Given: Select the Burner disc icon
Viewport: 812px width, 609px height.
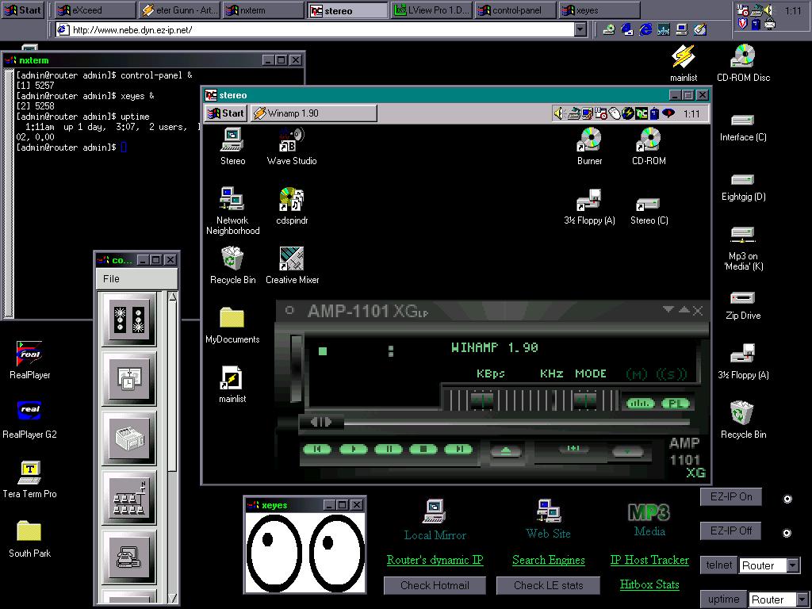Looking at the screenshot, I should pos(590,147).
